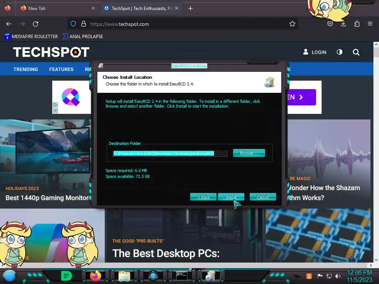Toggle TechSpot dark mode contrast icon
The image size is (379, 284).
point(340,52)
